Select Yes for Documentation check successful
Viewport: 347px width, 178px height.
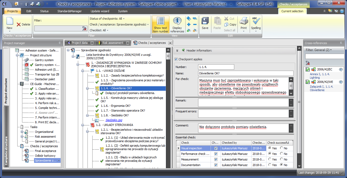pyautogui.click(x=270, y=165)
